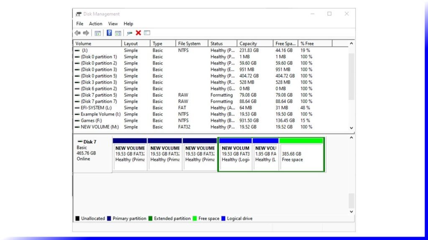Screen dimensions: 428x240
Task: Click the Back arrow toolbar icon
Action: click(x=77, y=33)
